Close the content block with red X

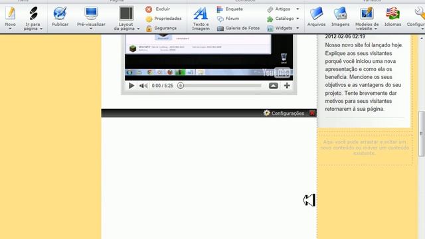312,114
